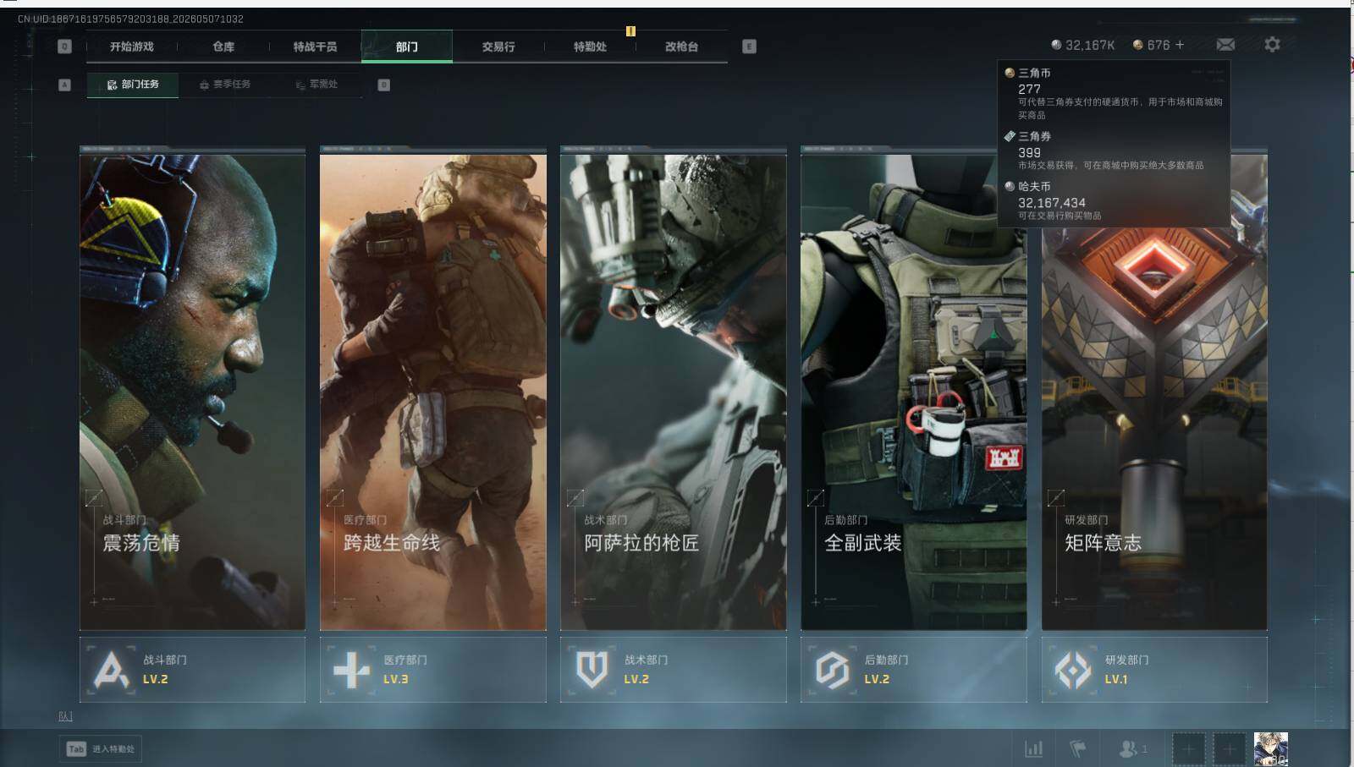Image resolution: width=1354 pixels, height=767 pixels.
Task: Click the first empty squad slot plus
Action: 1188,748
